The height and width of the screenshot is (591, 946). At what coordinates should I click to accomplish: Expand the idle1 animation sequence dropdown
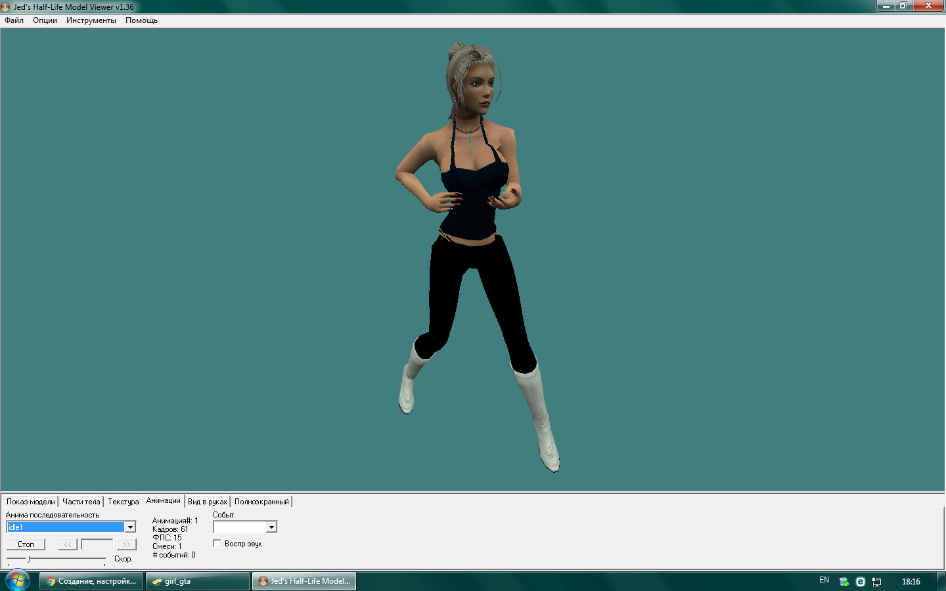pos(130,527)
